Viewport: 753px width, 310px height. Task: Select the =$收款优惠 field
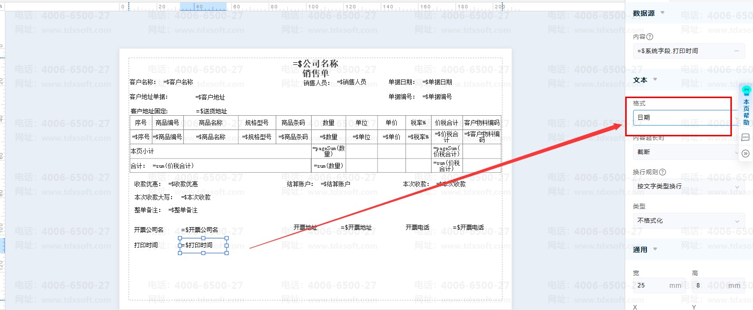[183, 184]
